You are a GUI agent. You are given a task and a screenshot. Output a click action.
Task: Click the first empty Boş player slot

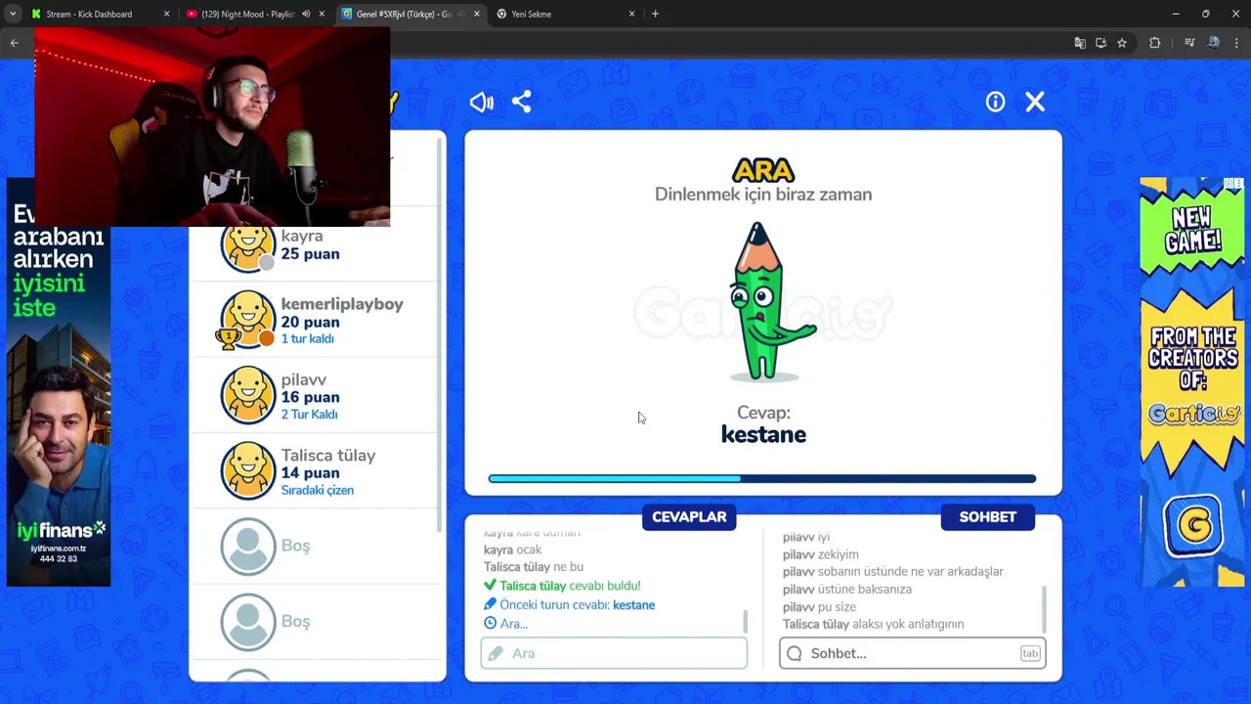coord(316,546)
